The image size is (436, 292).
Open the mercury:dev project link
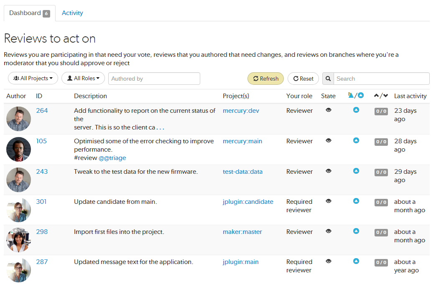[241, 111]
